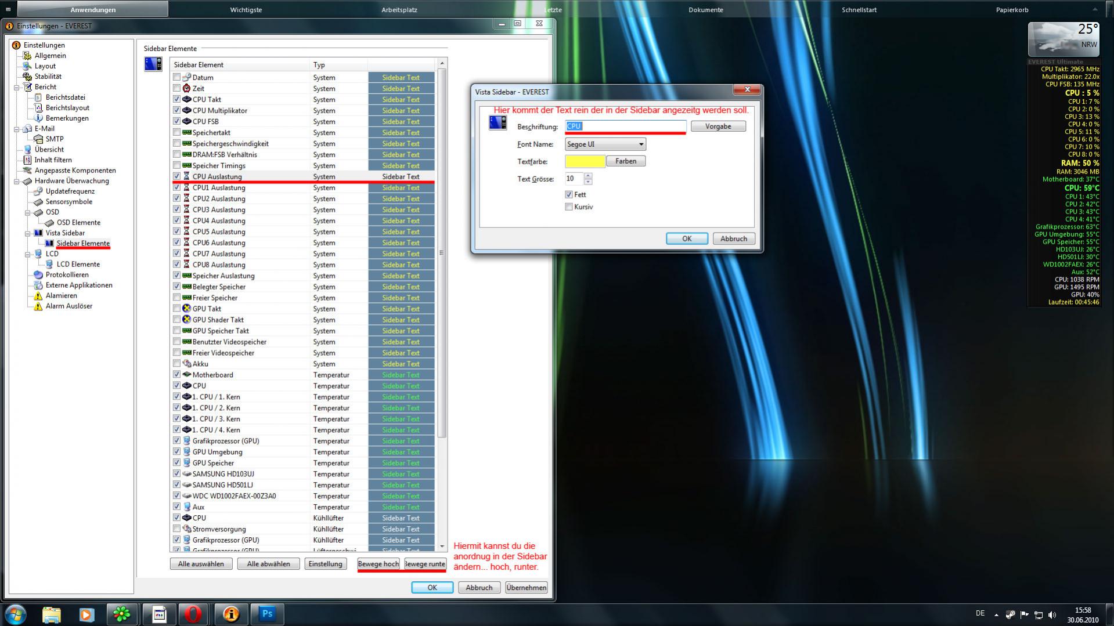Collapse the LCD tree node
This screenshot has width=1114, height=626.
coord(28,254)
